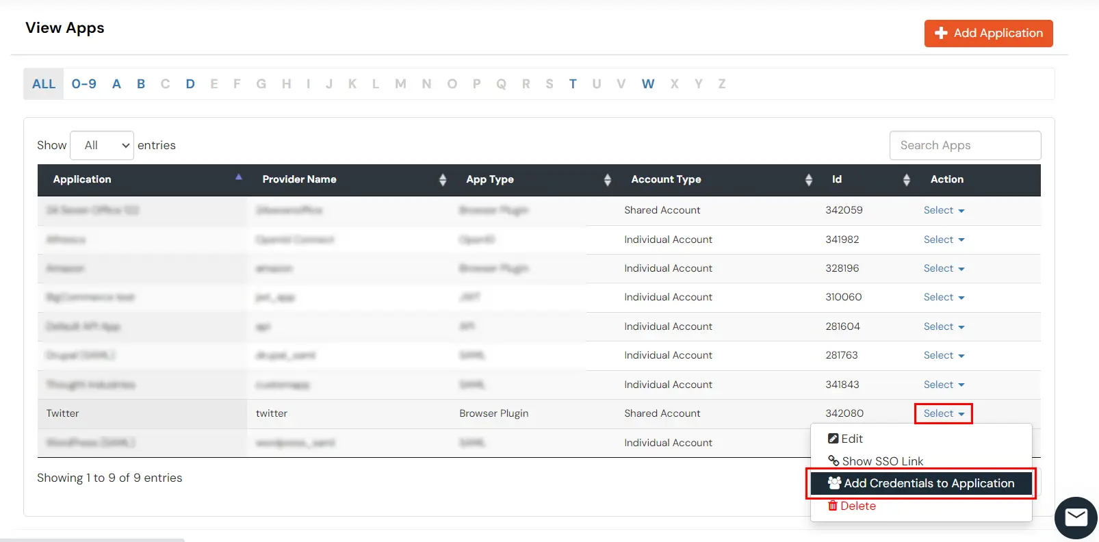Select the ALL filter tab
1099x542 pixels.
pyautogui.click(x=44, y=83)
